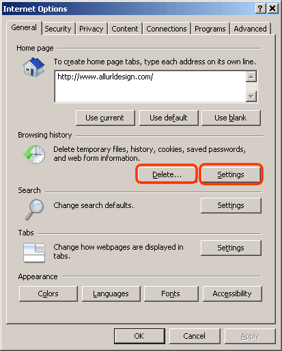Screen dimensions: 282x351
Task: Open the Languages dialog
Action: pyautogui.click(x=111, y=294)
